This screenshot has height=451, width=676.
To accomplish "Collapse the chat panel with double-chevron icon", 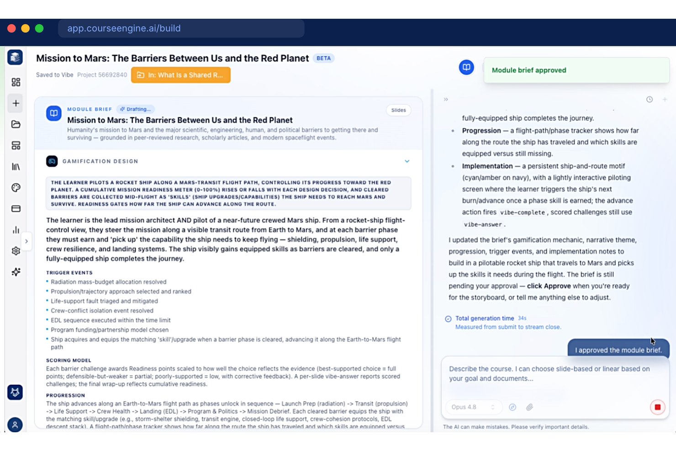I will [446, 99].
